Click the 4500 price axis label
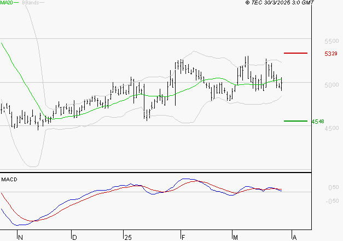 pyautogui.click(x=332, y=128)
